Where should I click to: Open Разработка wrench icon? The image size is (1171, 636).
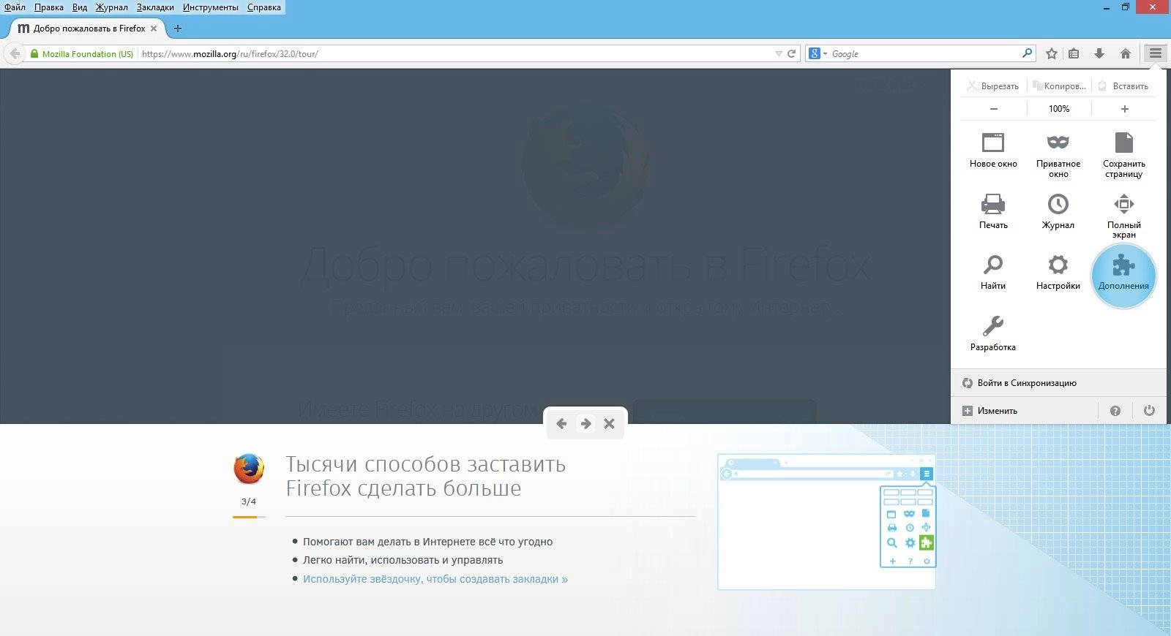point(993,333)
